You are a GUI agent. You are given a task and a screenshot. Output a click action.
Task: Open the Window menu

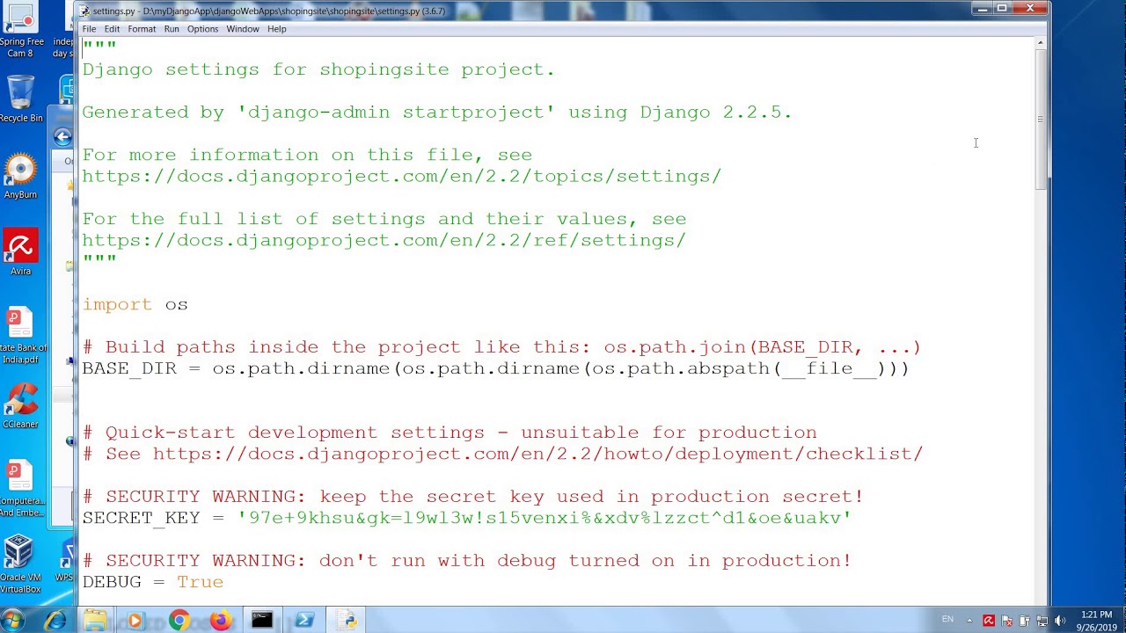pos(243,29)
